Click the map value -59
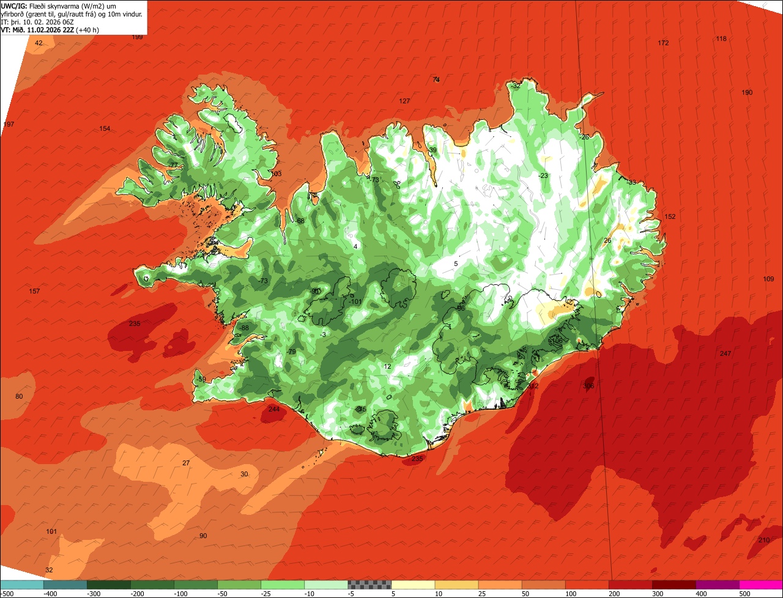 coord(201,380)
